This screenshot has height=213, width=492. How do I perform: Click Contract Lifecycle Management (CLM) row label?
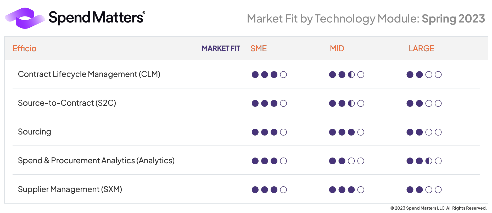(x=89, y=74)
